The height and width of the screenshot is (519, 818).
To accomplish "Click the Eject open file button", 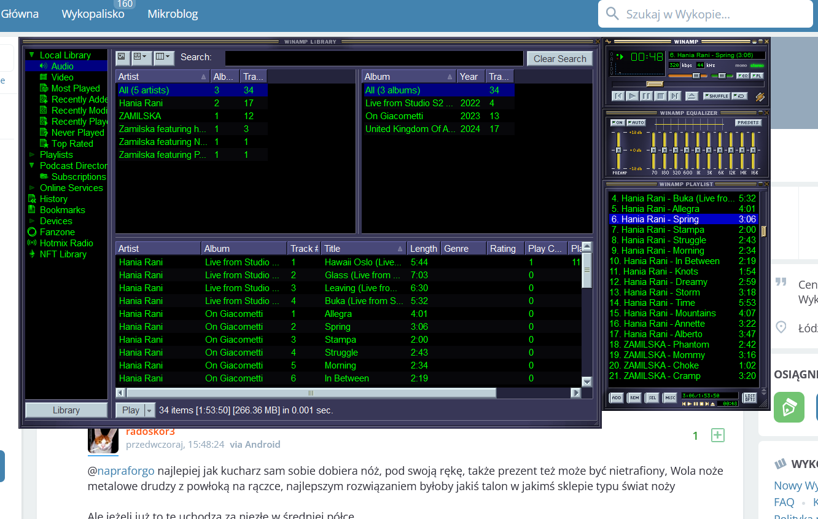I will coord(691,96).
